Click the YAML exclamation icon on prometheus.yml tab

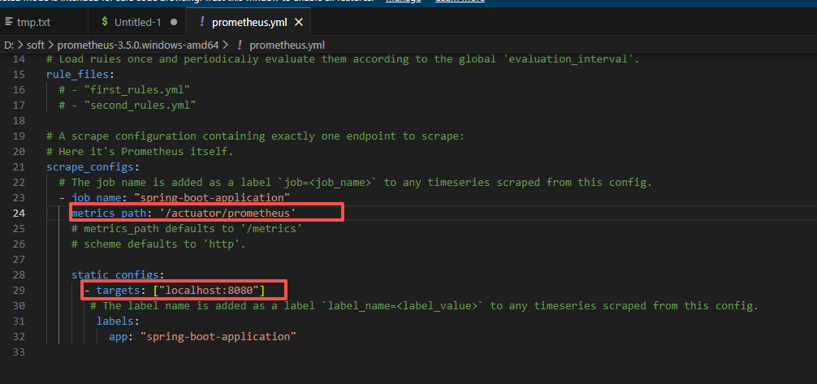(x=203, y=23)
